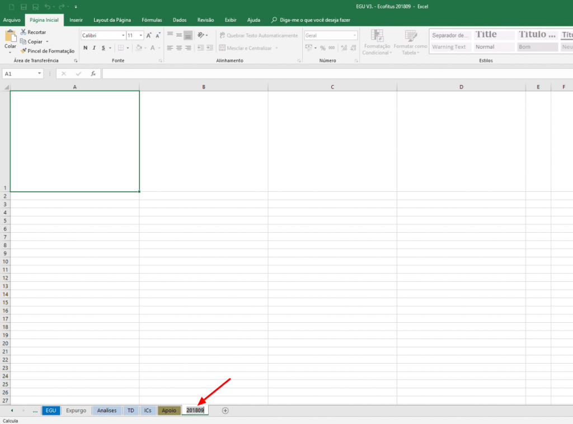Open the borders button

coord(121,48)
